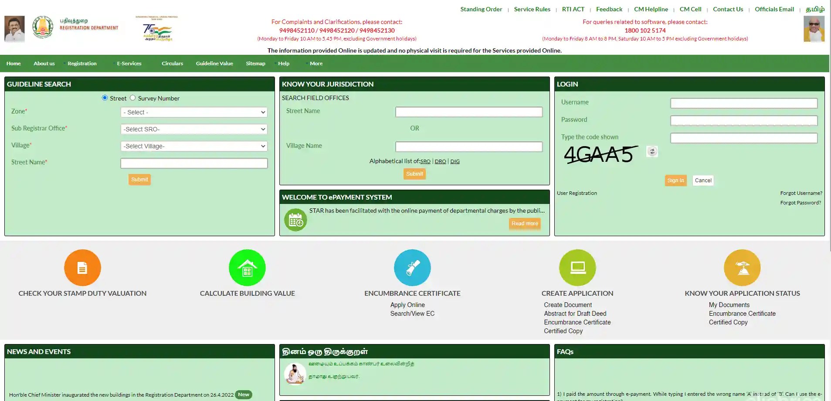Click the Read more button in ePayment section

click(525, 224)
